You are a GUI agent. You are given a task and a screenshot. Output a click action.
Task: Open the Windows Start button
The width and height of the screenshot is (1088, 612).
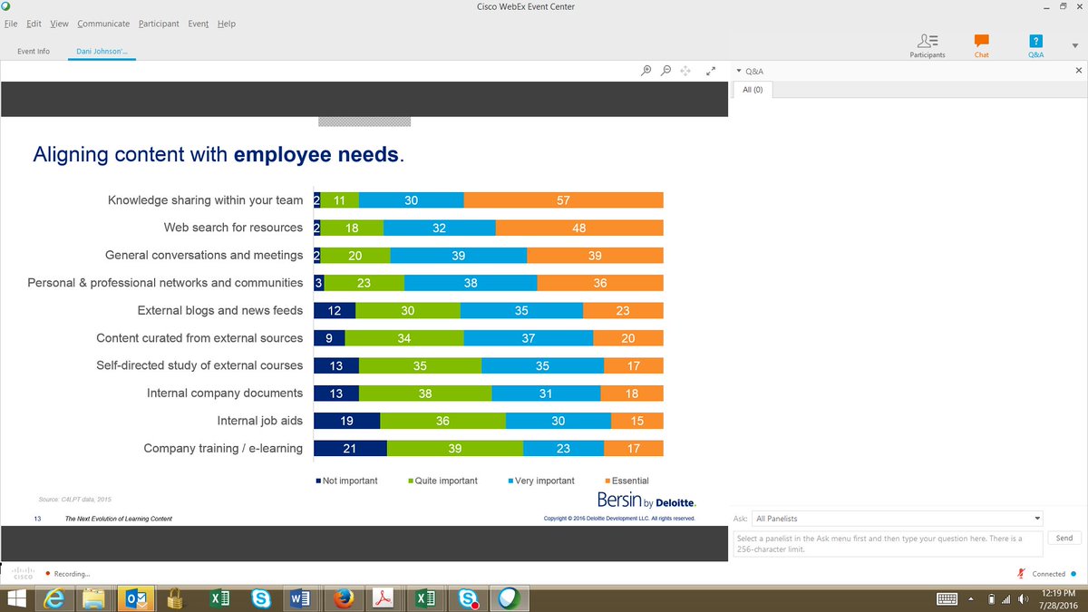(x=16, y=598)
